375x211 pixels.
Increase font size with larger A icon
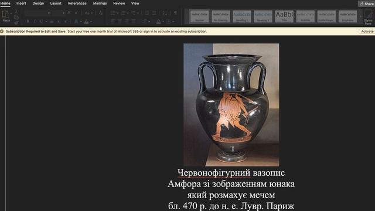click(x=69, y=13)
